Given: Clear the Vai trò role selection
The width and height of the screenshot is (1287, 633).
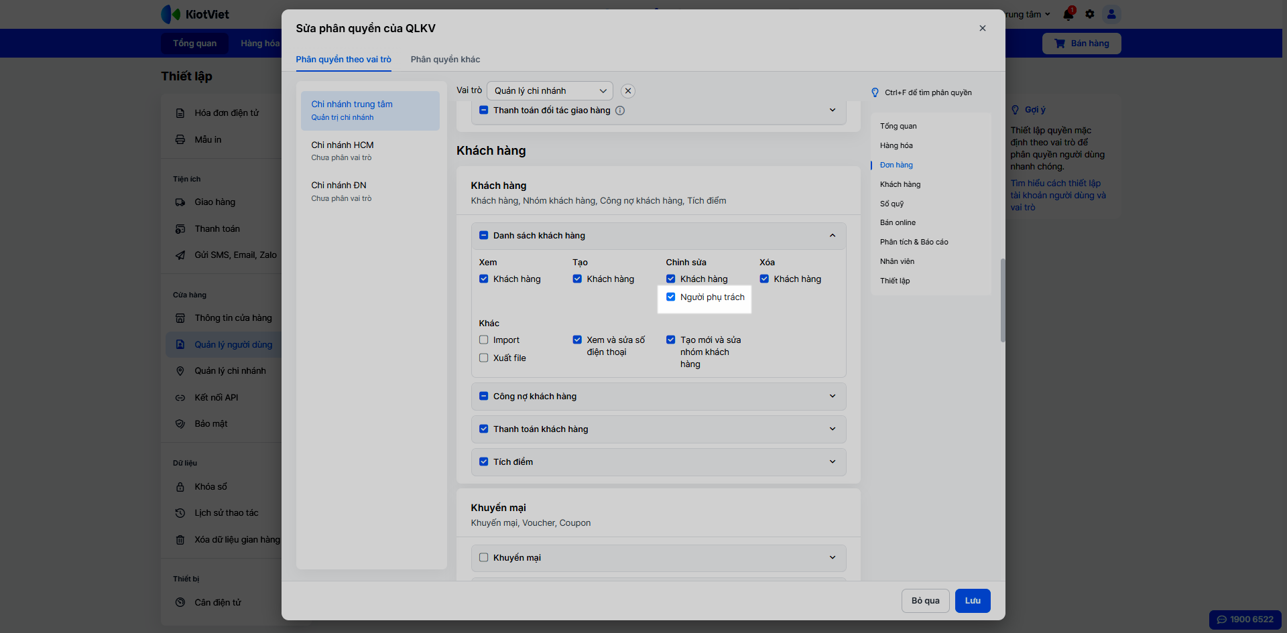Looking at the screenshot, I should (628, 91).
